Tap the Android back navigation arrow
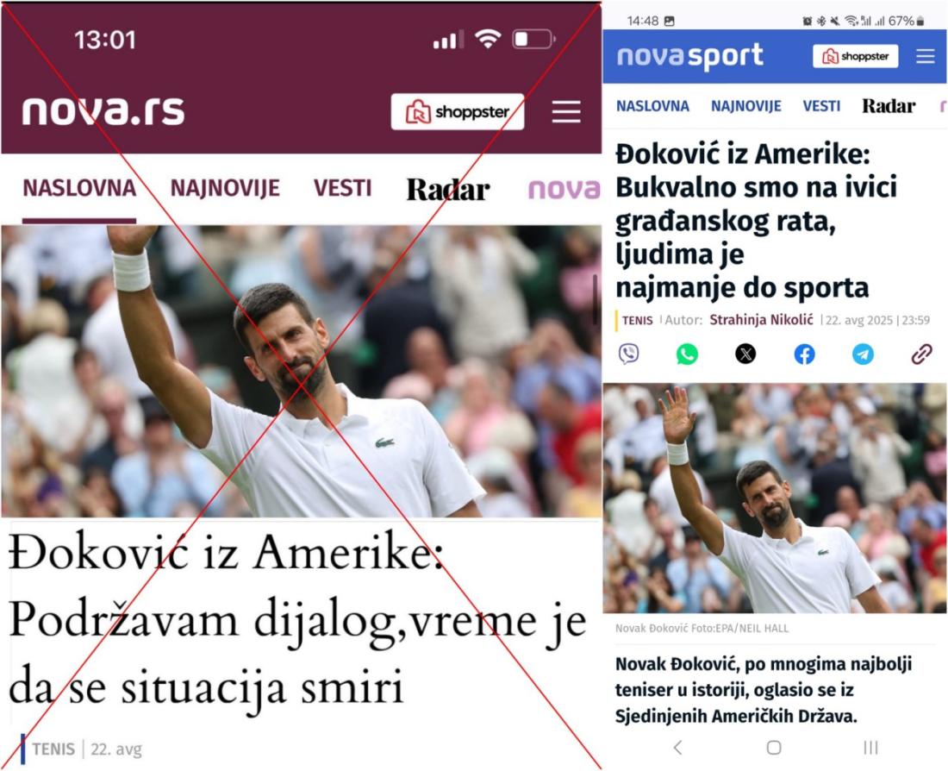 (677, 748)
